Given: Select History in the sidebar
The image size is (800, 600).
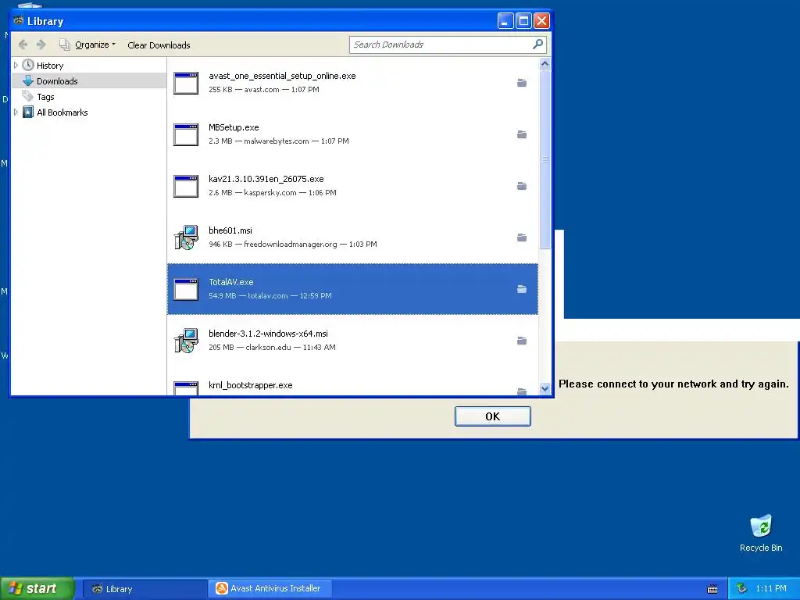Looking at the screenshot, I should point(50,66).
